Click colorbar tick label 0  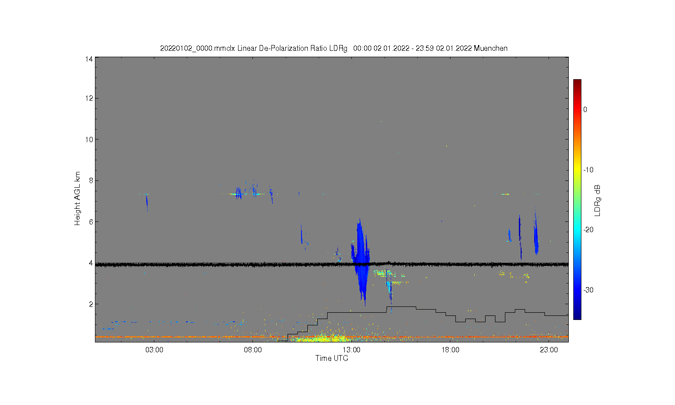point(585,109)
